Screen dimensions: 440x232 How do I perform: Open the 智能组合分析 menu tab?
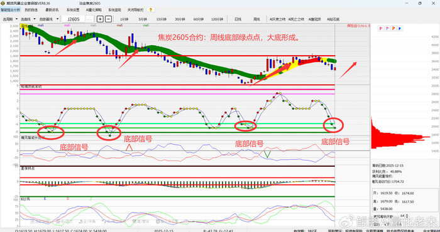(x=11, y=10)
